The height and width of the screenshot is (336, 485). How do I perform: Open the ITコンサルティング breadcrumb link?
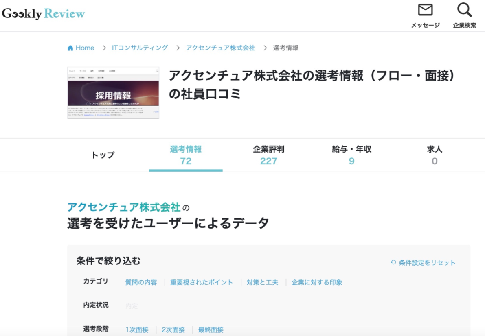(140, 48)
